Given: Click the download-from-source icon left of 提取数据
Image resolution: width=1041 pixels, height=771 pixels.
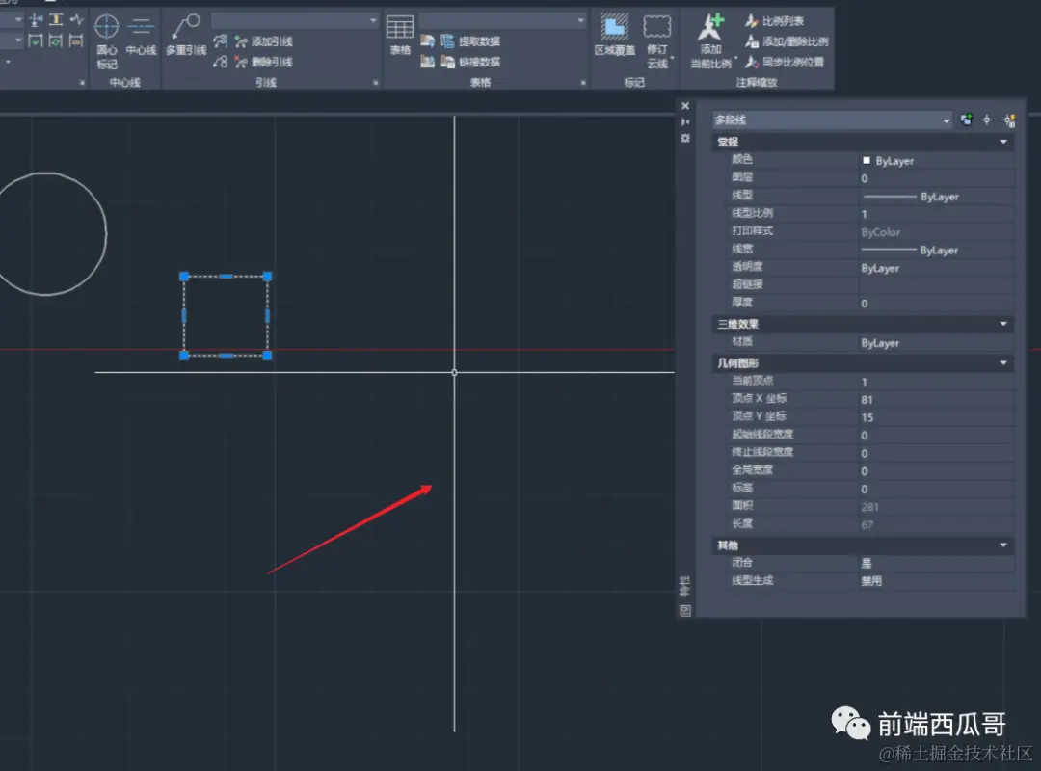Looking at the screenshot, I should (428, 41).
